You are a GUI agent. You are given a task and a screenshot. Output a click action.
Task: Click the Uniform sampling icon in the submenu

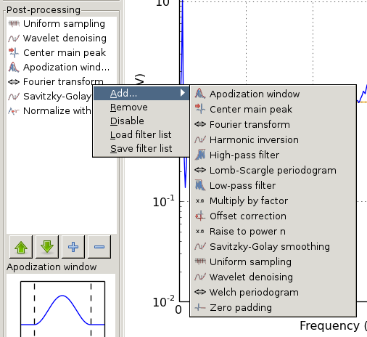point(200,261)
